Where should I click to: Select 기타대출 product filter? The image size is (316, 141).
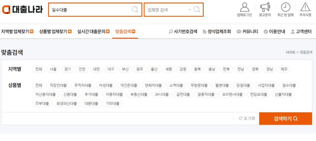(x=113, y=104)
